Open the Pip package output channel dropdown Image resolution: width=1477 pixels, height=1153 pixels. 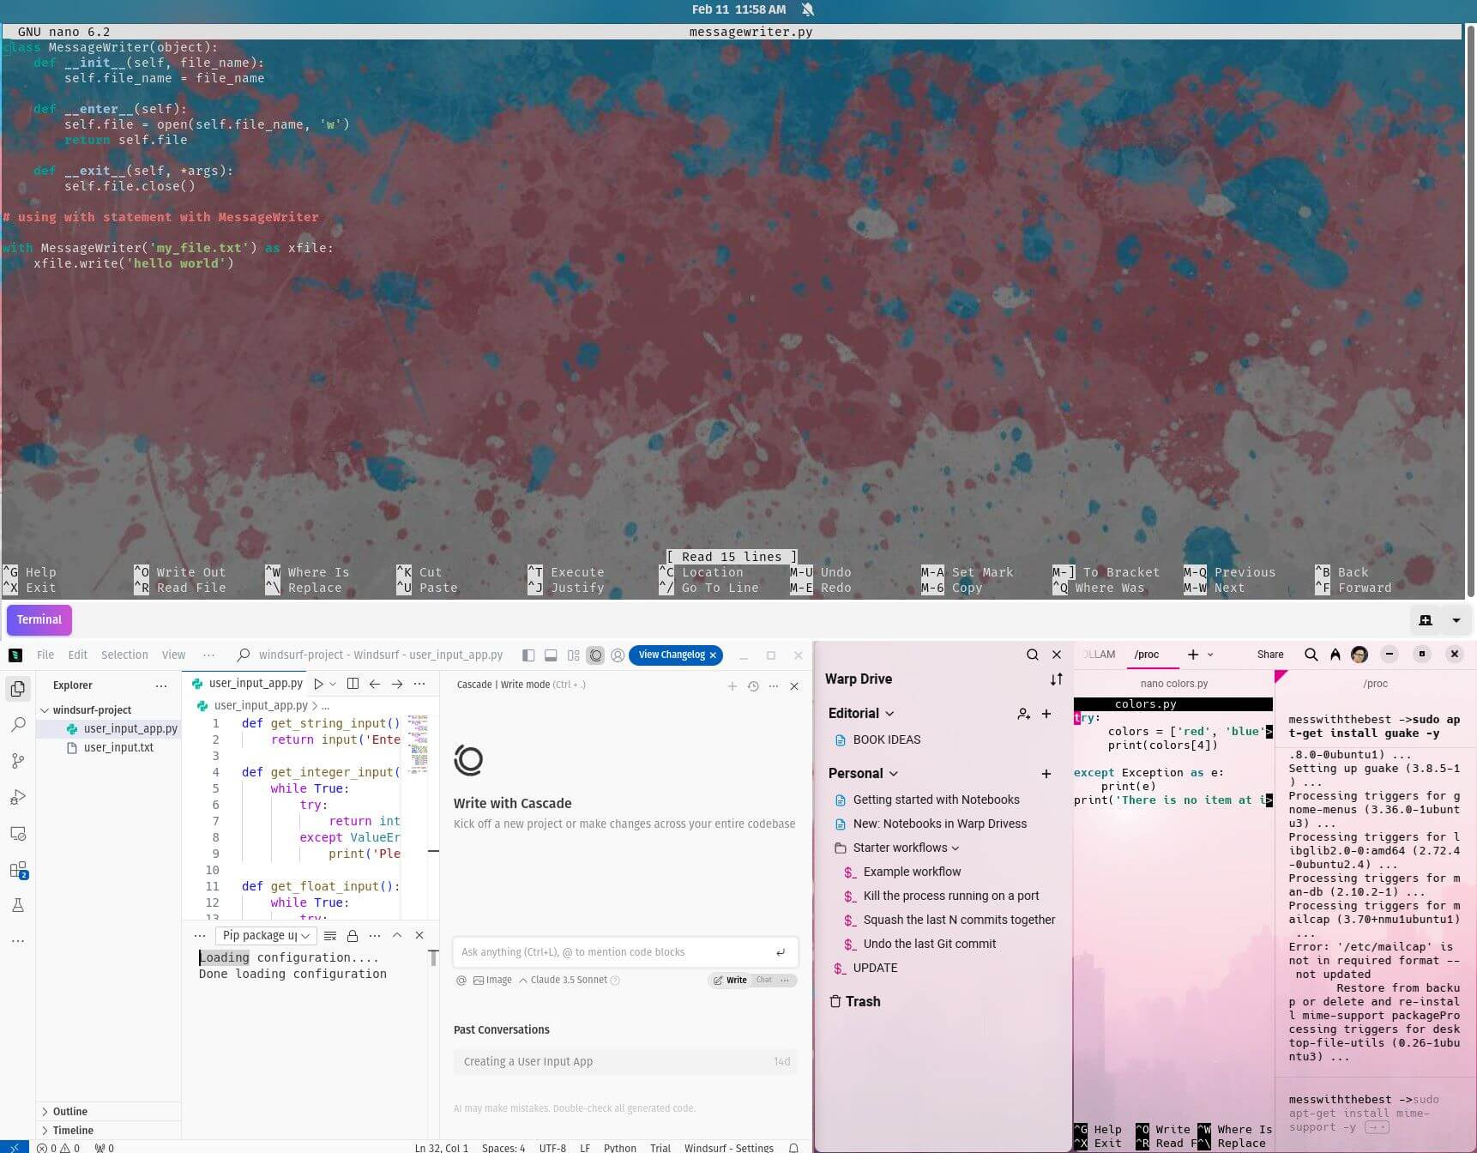[x=265, y=935]
